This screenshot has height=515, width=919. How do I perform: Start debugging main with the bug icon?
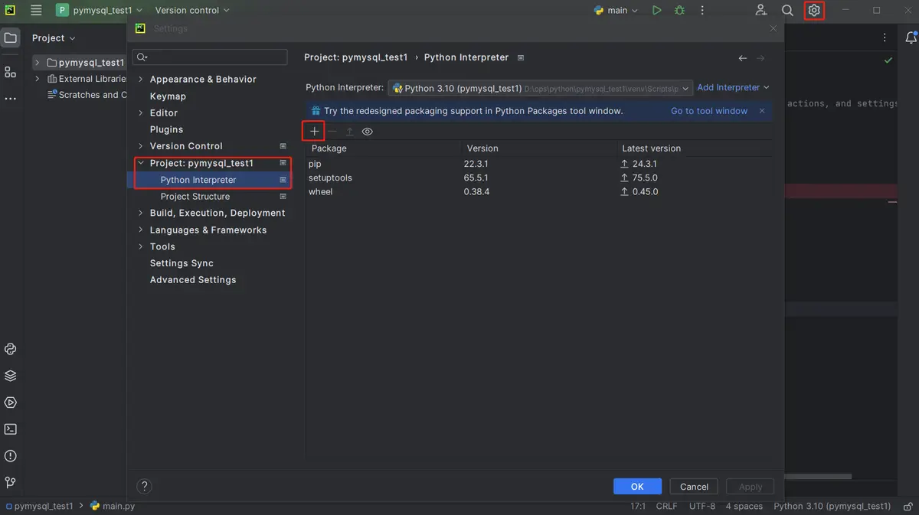679,11
